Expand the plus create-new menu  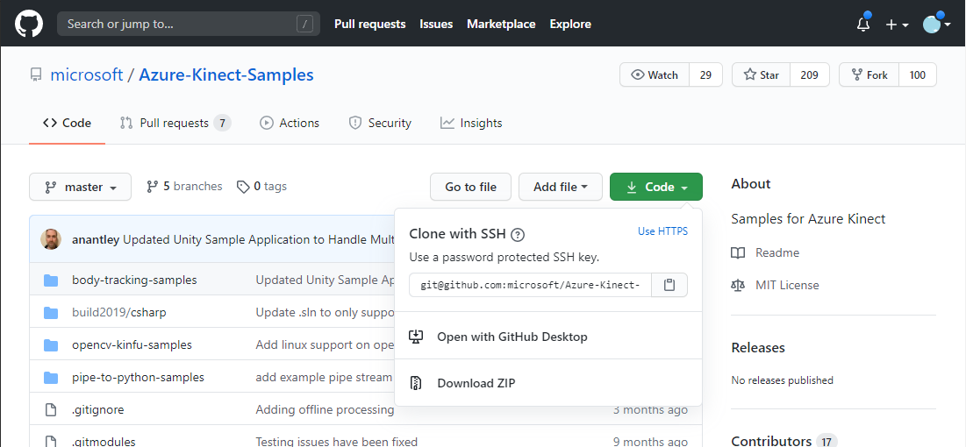pos(897,25)
